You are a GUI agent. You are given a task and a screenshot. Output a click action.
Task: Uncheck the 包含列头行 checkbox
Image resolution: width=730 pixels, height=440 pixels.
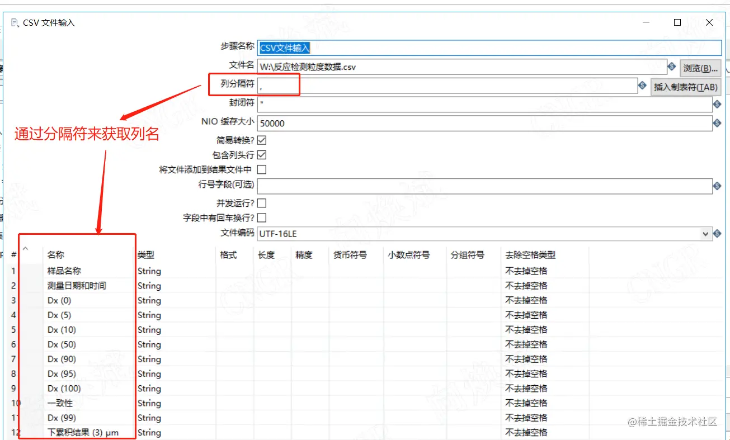point(261,155)
